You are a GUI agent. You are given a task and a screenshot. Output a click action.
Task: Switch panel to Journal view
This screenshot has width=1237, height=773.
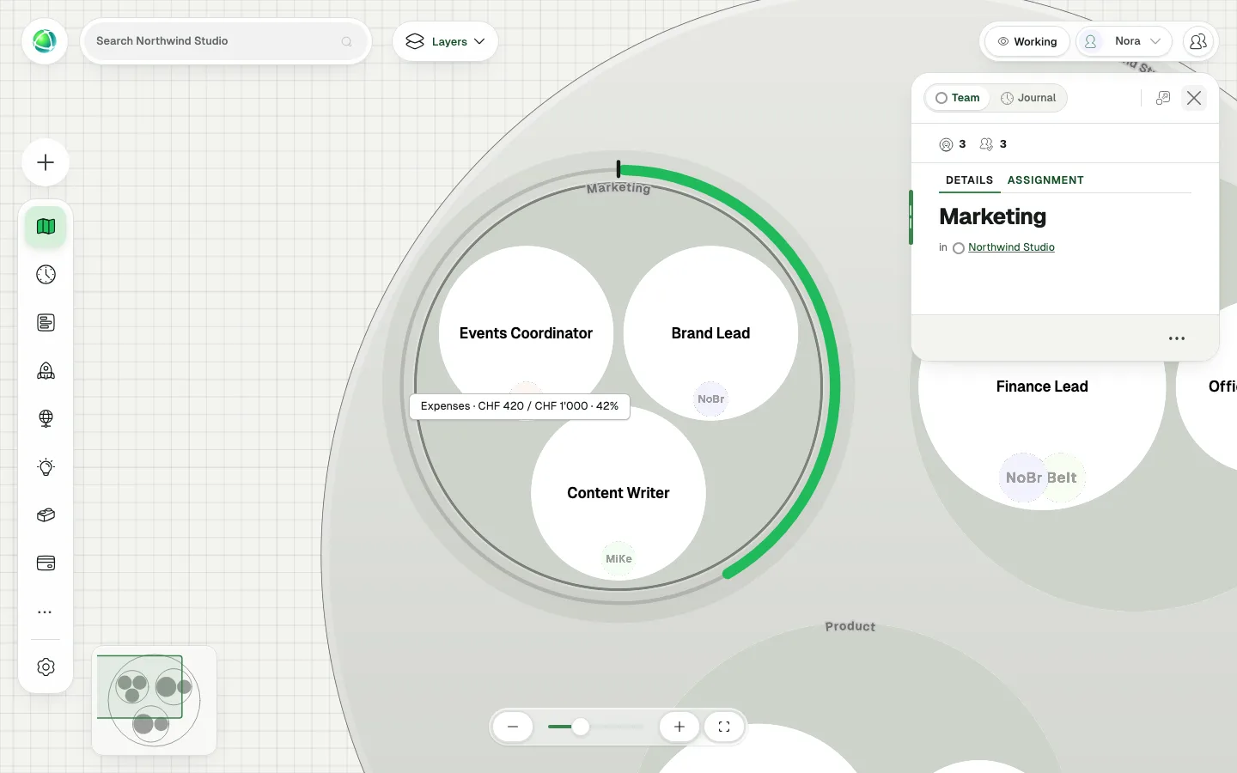1028,98
